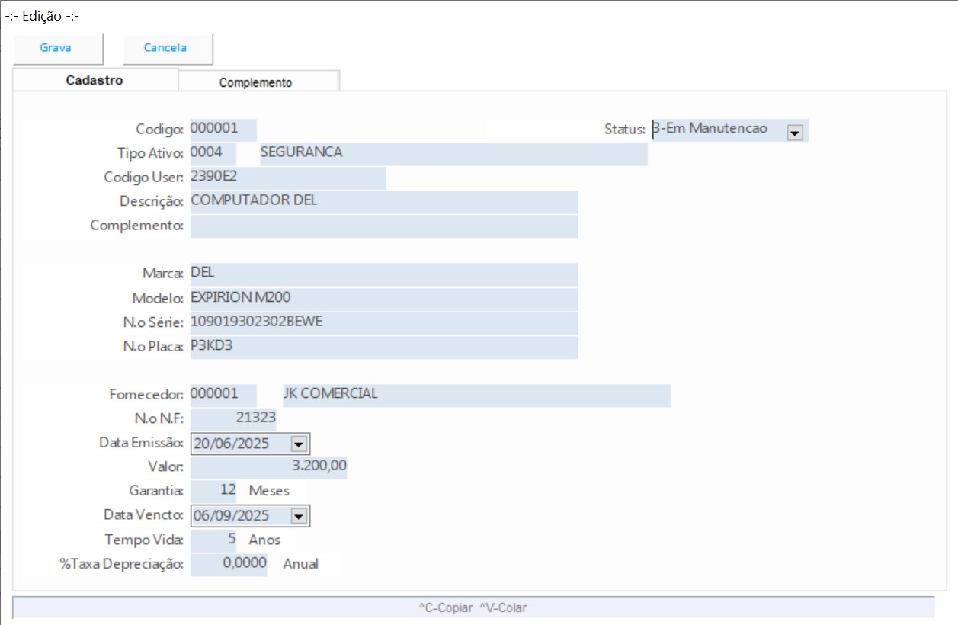Click the Fornecedor code field 000001
The width and height of the screenshot is (958, 625).
[x=223, y=395]
